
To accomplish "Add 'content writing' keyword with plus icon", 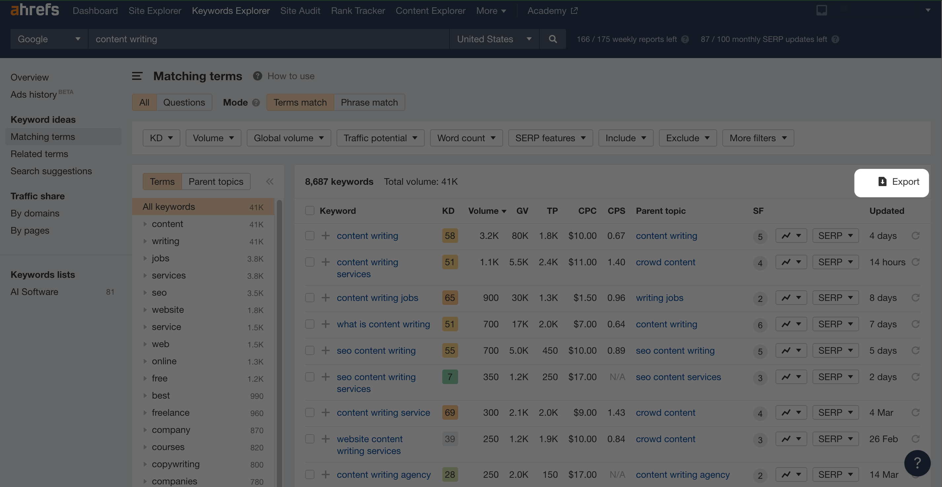I will (x=325, y=236).
